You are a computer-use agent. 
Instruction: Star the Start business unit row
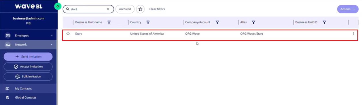pos(68,34)
